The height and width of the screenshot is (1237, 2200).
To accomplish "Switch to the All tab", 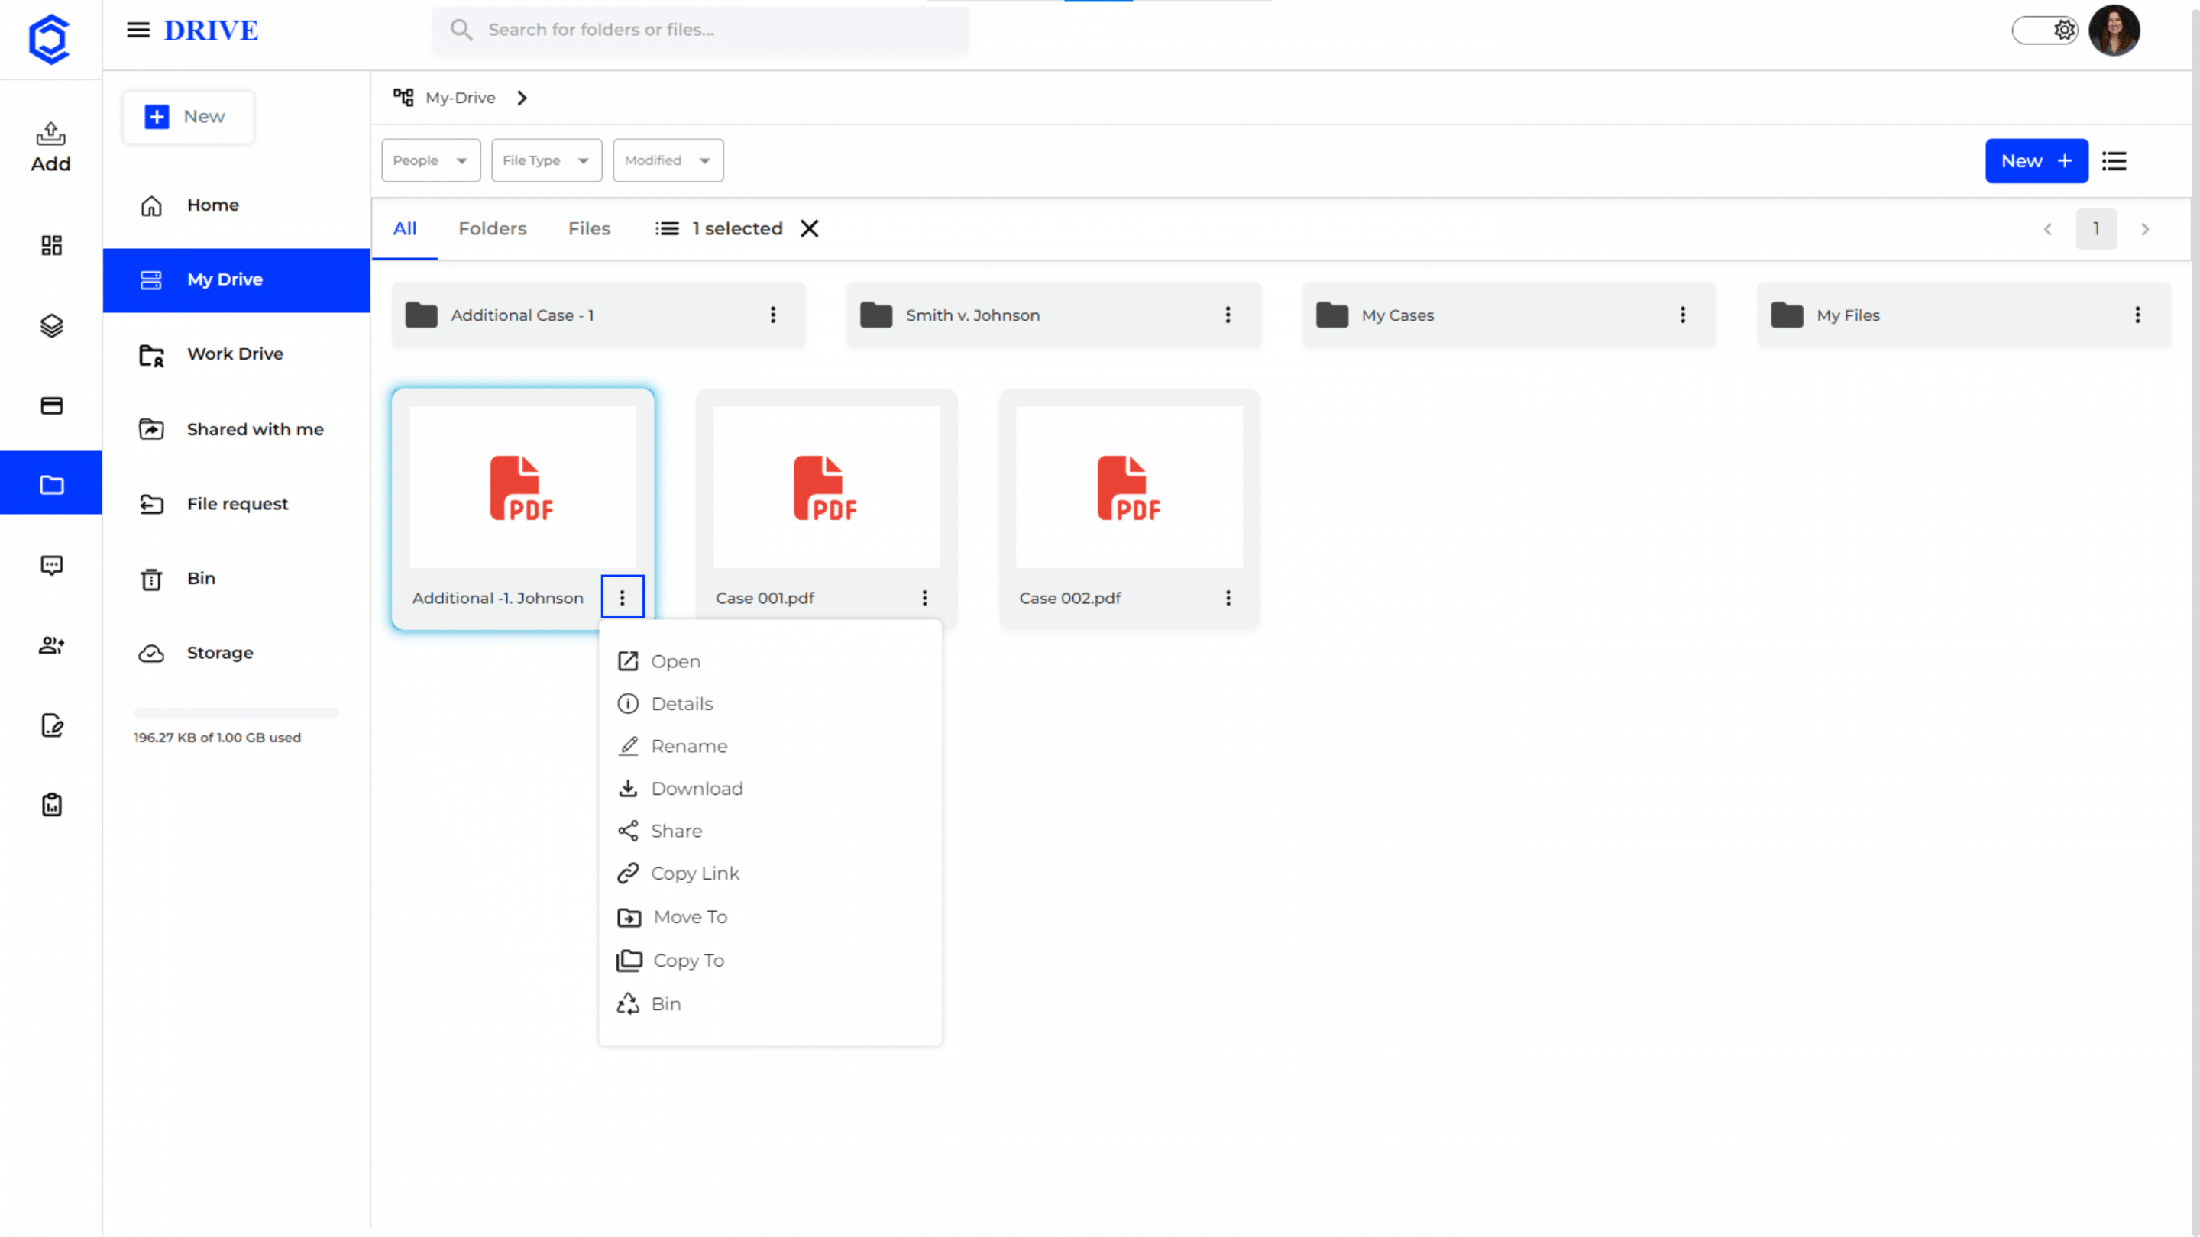I will tap(405, 229).
